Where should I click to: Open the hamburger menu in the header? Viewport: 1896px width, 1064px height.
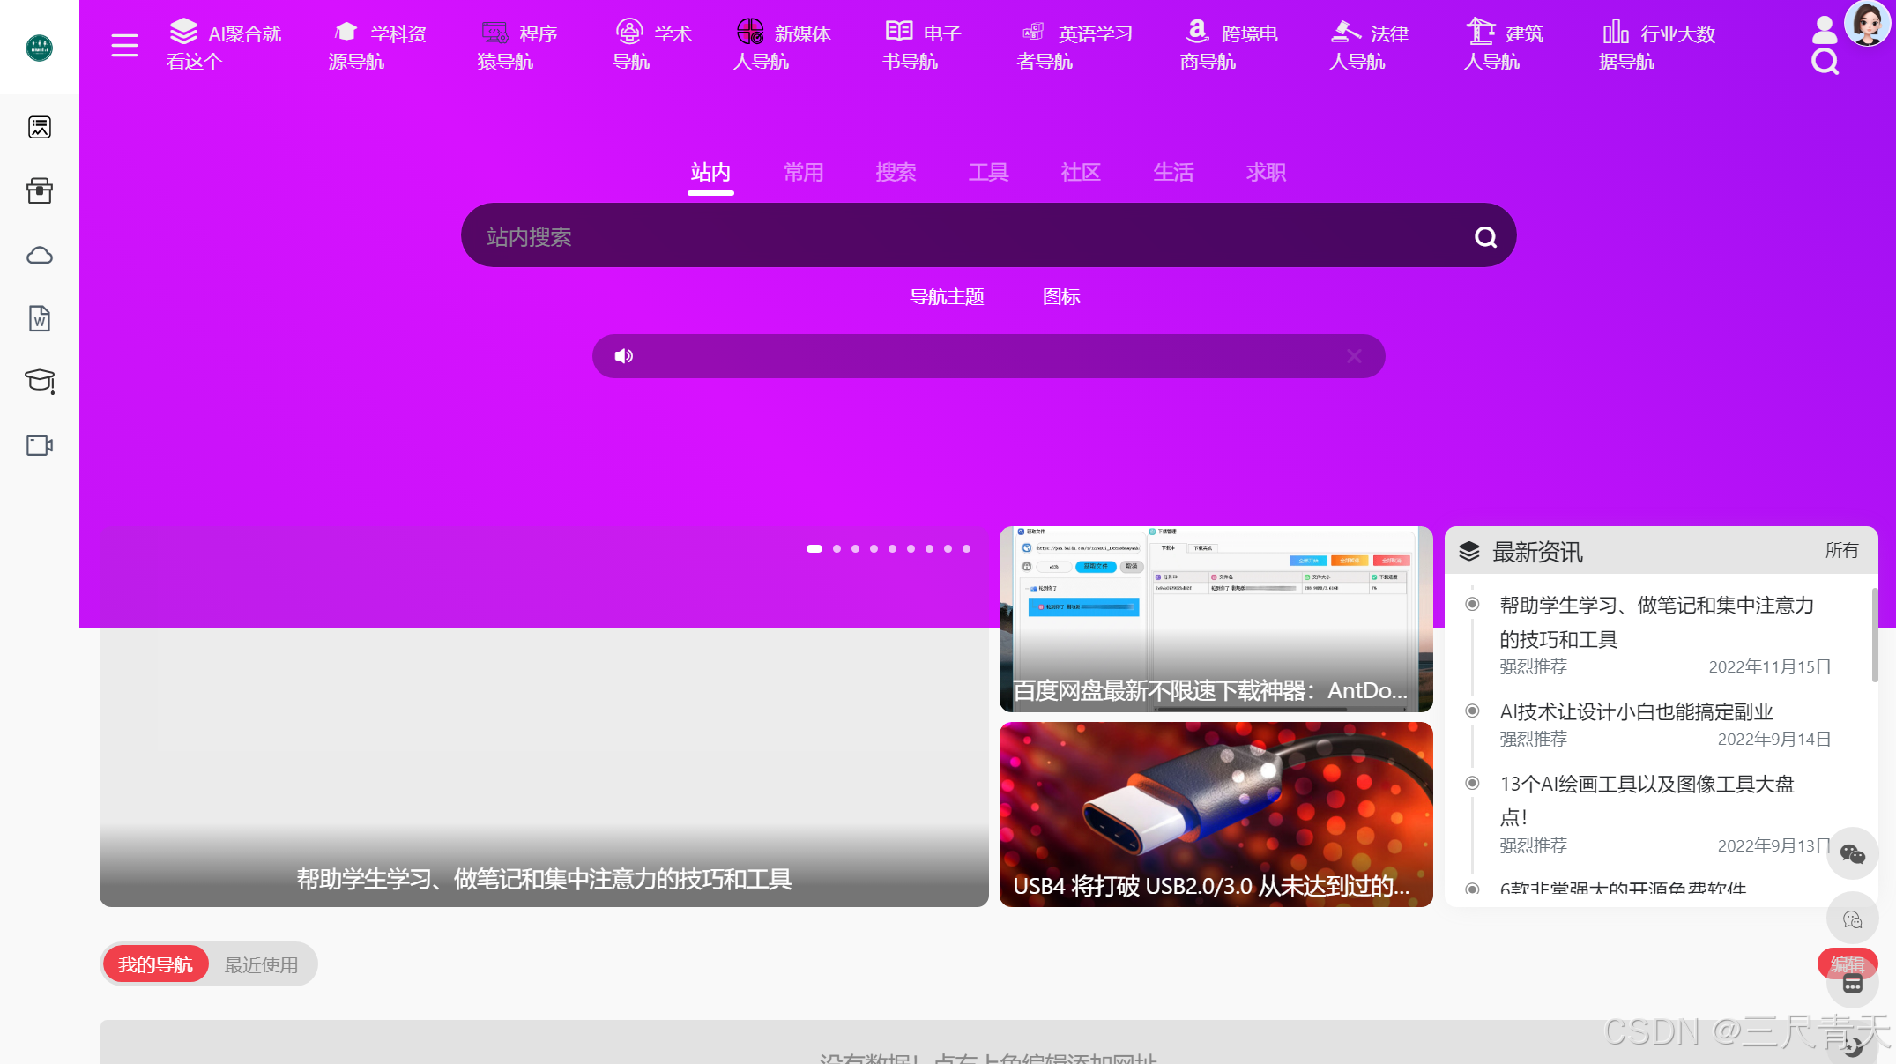click(x=124, y=45)
